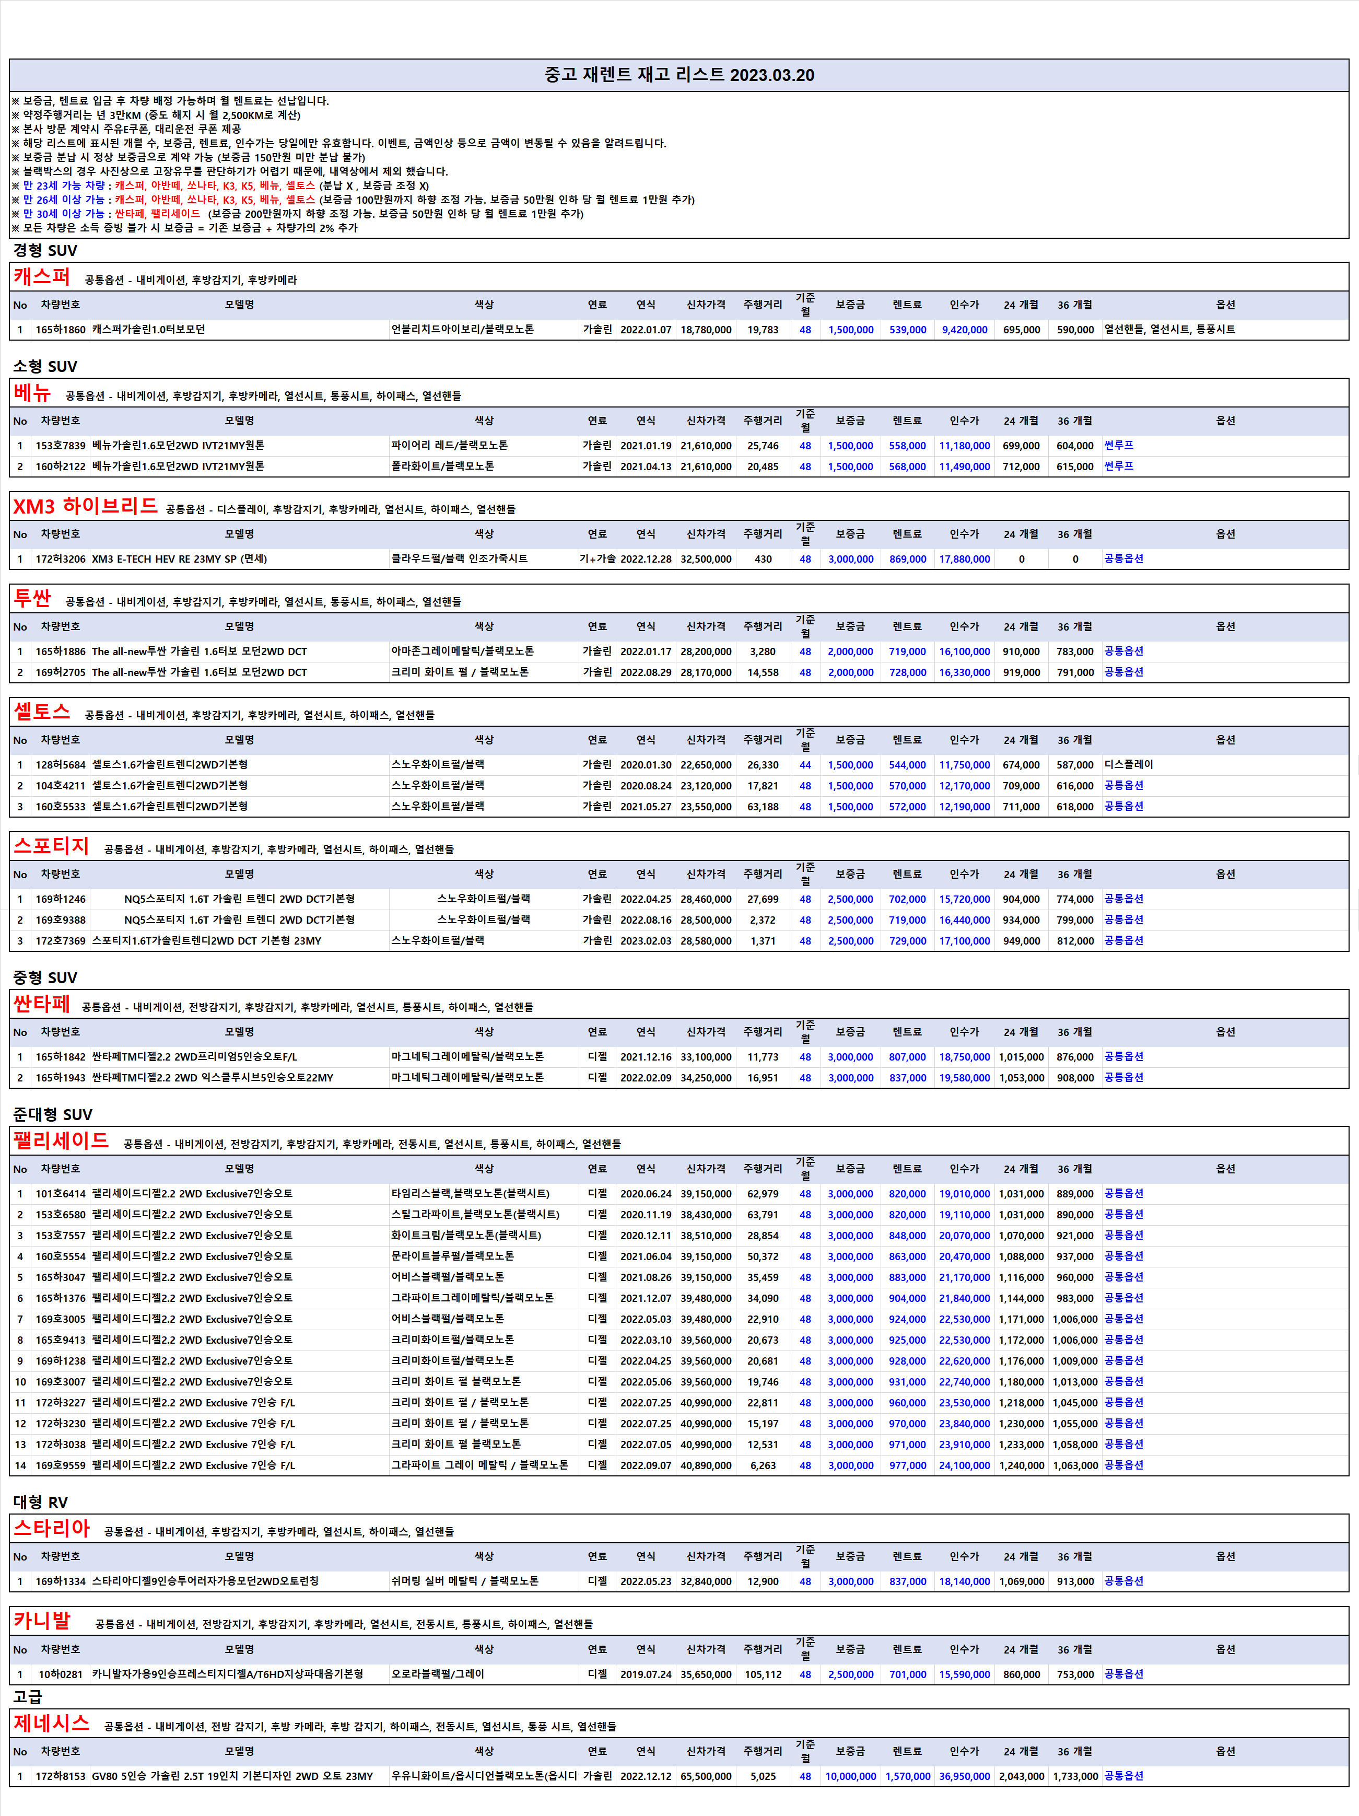This screenshot has height=1816, width=1359.
Task: Click the "준대형 SUV" section heading
Action: (x=53, y=1114)
